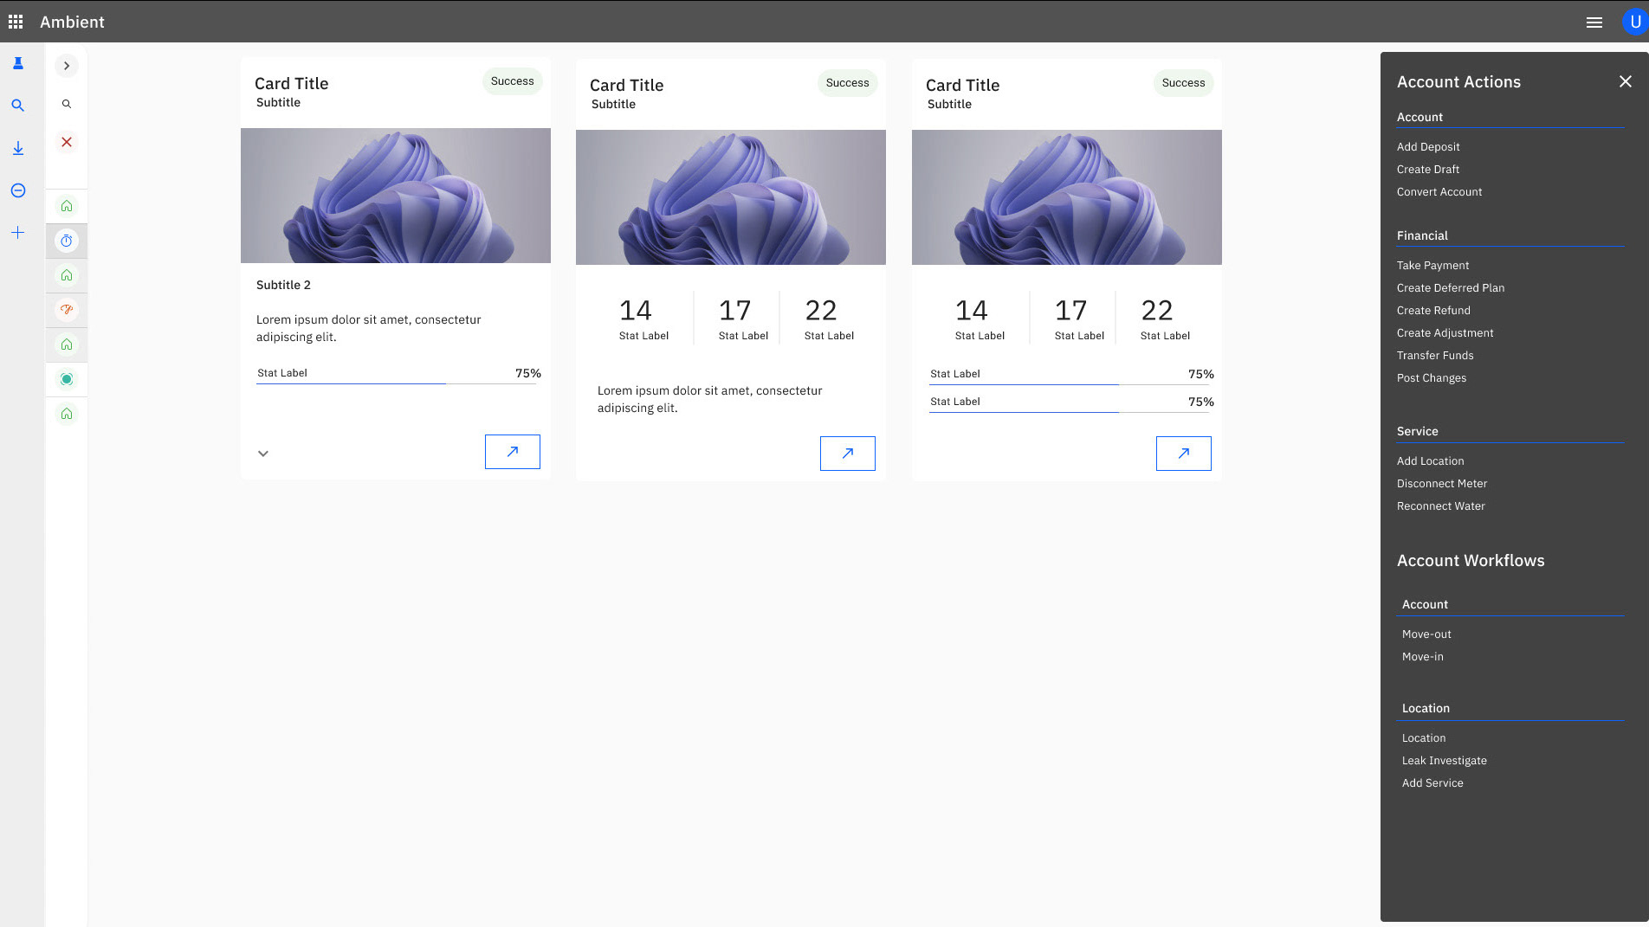Click home icon between stopwatch and gauge
This screenshot has width=1649, height=927.
tap(67, 275)
